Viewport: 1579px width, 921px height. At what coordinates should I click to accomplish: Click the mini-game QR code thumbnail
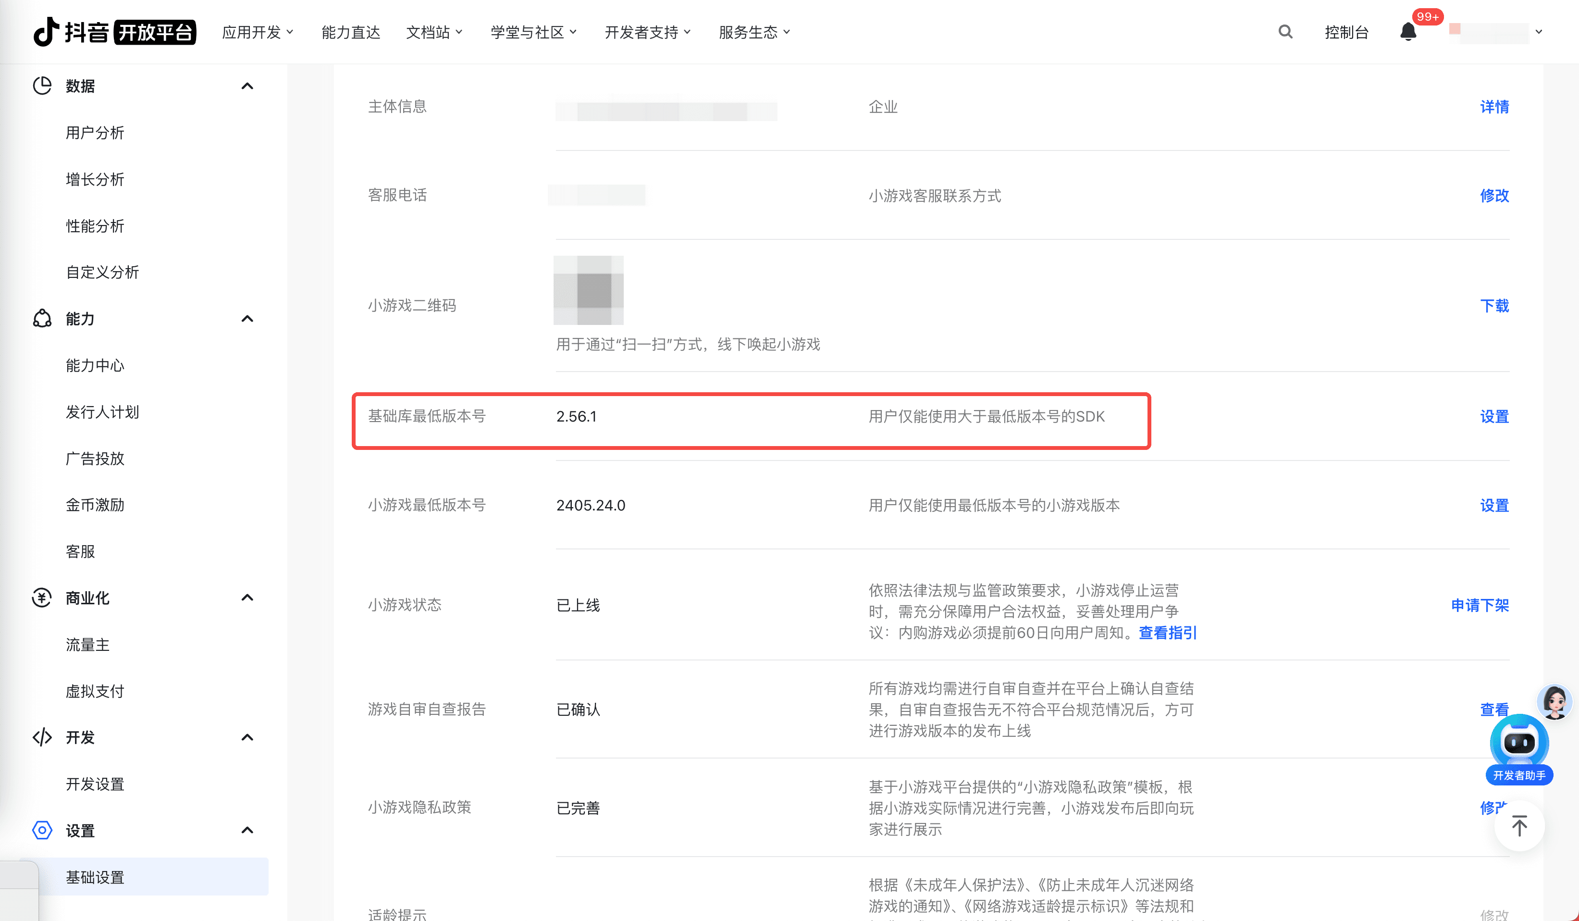(588, 290)
